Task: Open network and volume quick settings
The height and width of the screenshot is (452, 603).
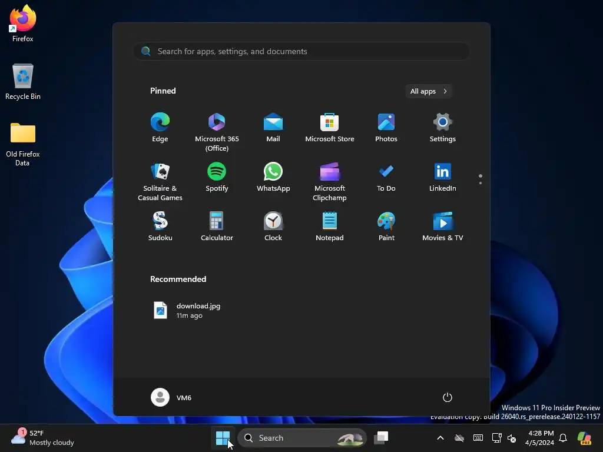Action: 504,438
